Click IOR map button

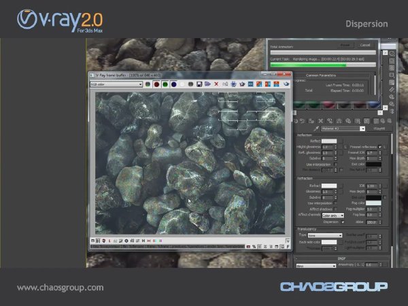385,186
